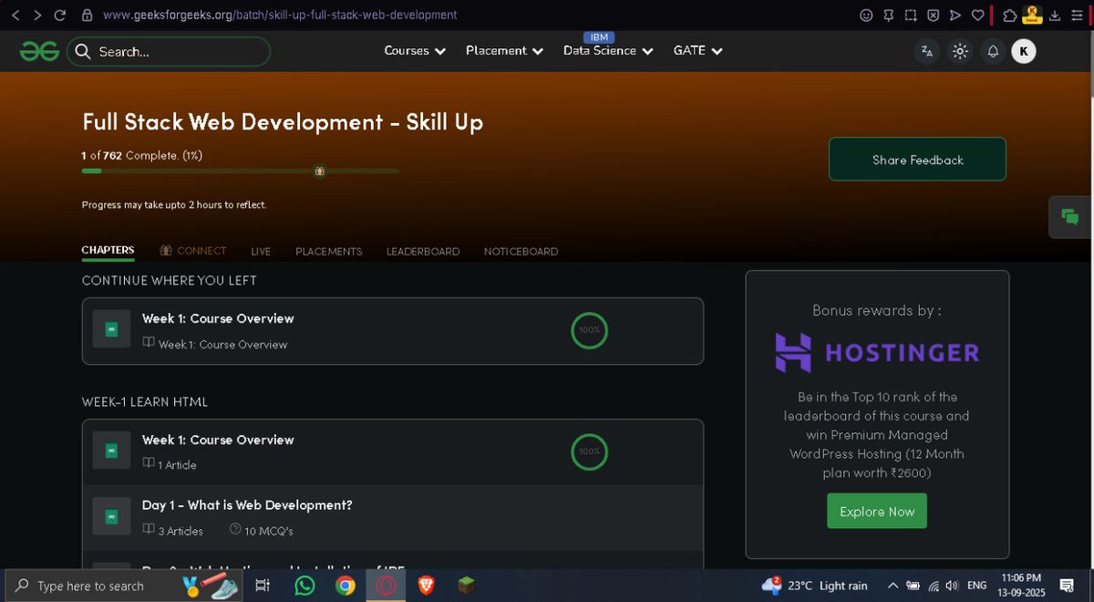Switch to the PLACEMENTS tab
The width and height of the screenshot is (1094, 602).
(x=328, y=251)
